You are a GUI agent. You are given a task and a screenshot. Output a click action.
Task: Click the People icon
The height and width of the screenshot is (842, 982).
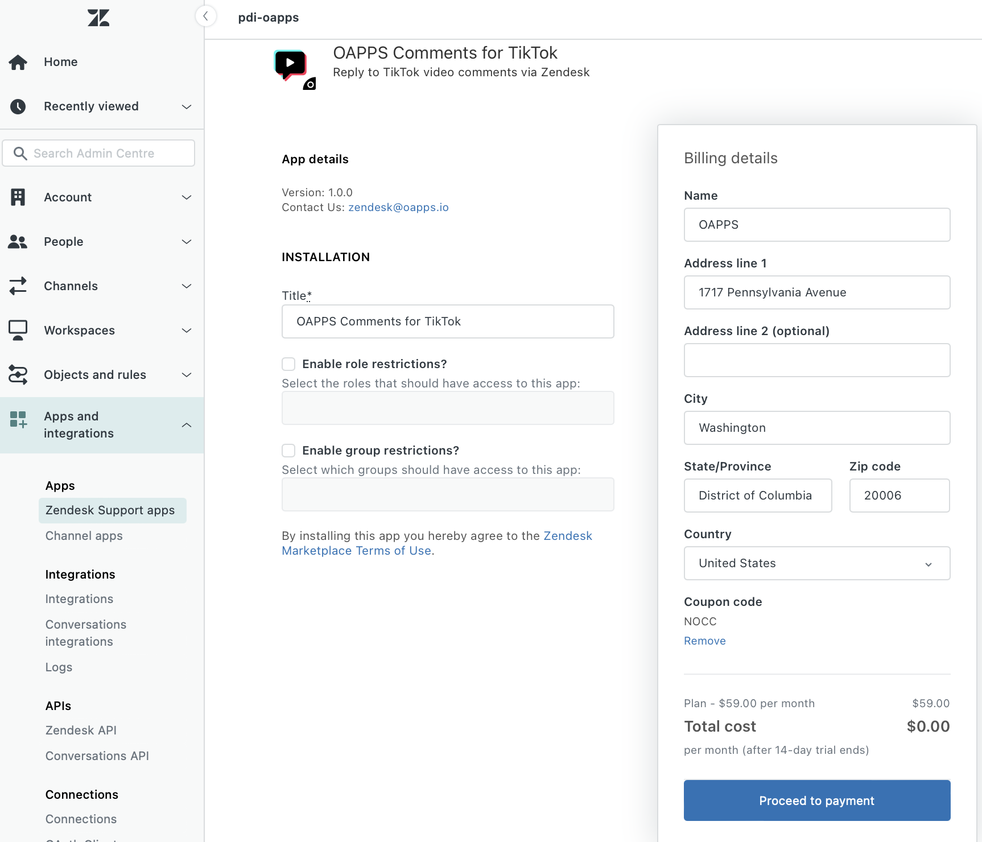point(18,242)
